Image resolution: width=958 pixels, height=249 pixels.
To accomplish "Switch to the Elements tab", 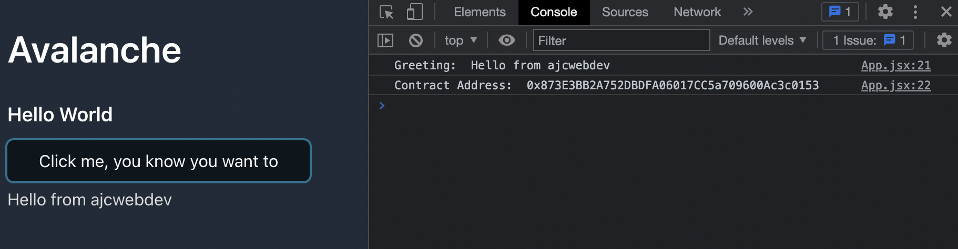I will (480, 12).
